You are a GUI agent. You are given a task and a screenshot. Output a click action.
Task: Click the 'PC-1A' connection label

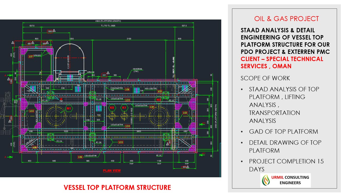[x=45, y=100]
